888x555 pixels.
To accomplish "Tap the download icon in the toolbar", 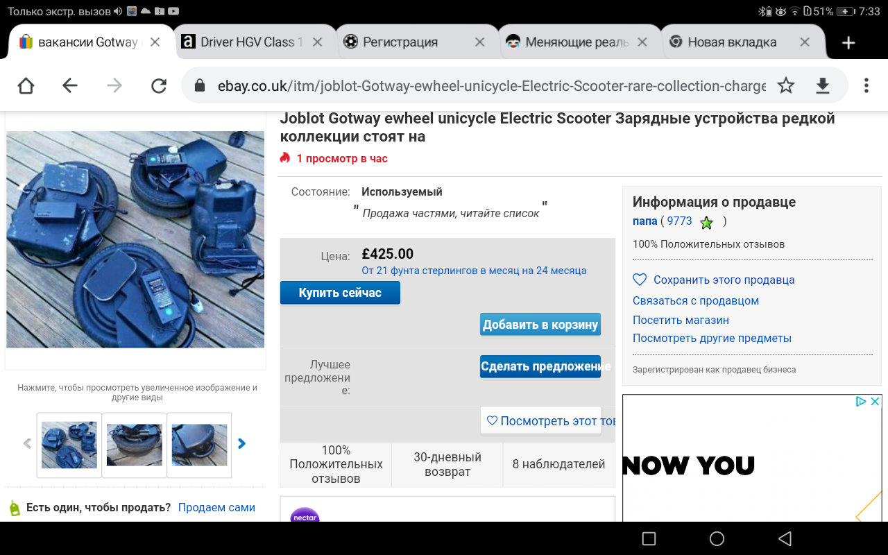I will tap(822, 85).
